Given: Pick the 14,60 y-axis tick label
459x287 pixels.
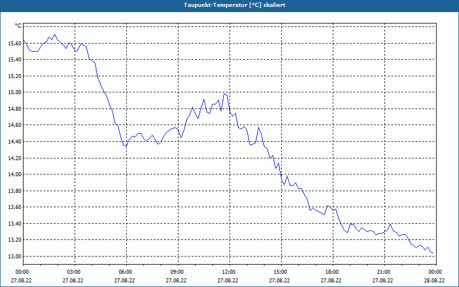Looking at the screenshot, I should [x=16, y=125].
